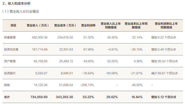Click the 营业成本（万元） header cell
This screenshot has height=104, width=185.
[65, 25]
